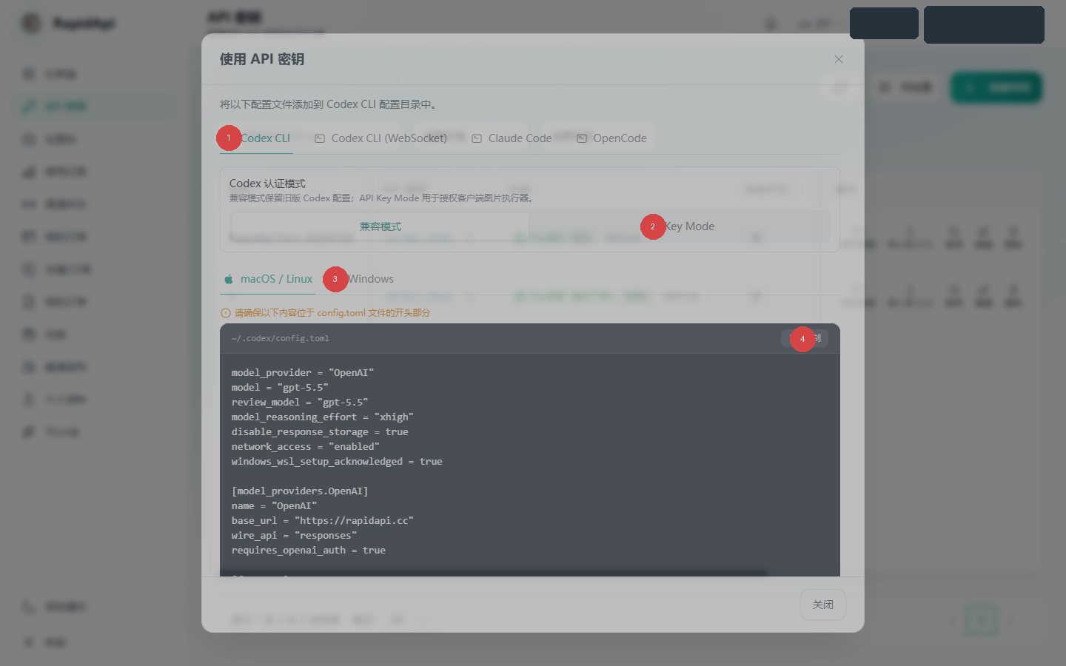Click the windows_wsl_setup_acknowledged = true line
Viewport: 1066px width, 666px height.
pos(337,461)
